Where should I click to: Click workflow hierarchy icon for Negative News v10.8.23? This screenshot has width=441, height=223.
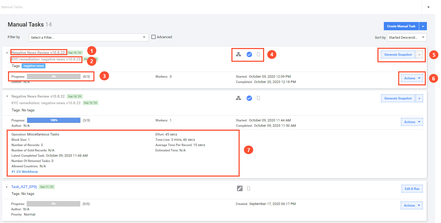(239, 54)
